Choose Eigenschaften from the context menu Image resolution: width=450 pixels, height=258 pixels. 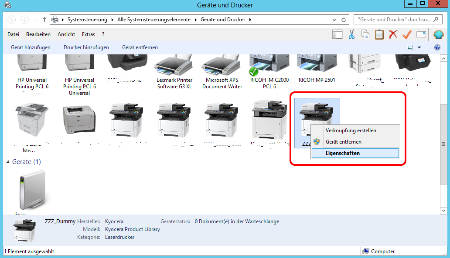[x=355, y=153]
